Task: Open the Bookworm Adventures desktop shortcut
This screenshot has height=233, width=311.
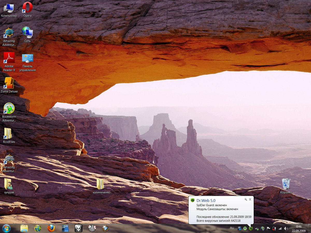Action: coord(9,108)
